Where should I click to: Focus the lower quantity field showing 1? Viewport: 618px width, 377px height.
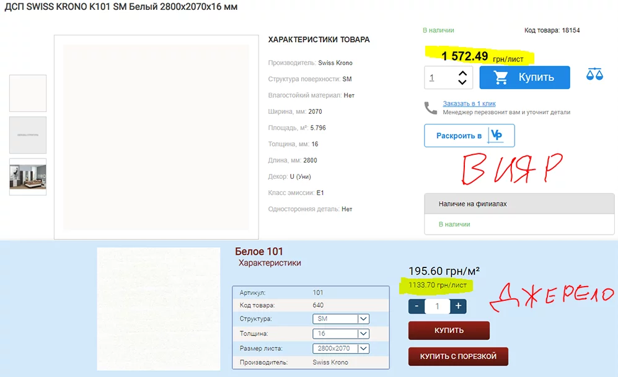438,306
